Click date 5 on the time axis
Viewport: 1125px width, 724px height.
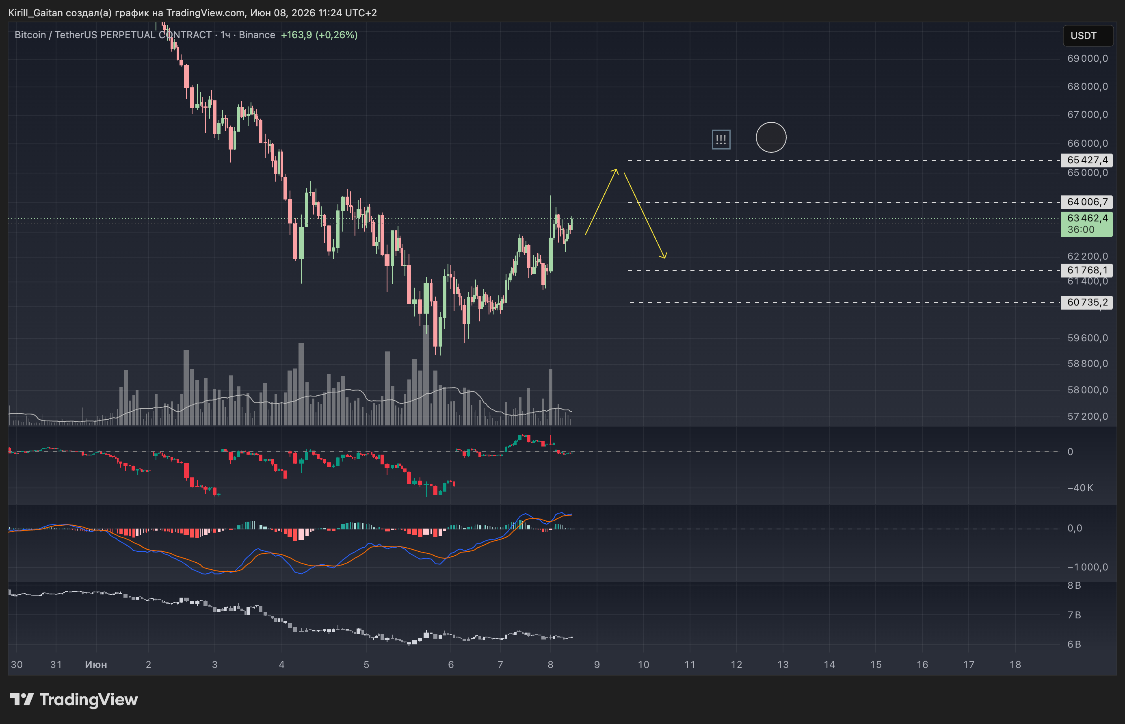click(366, 665)
